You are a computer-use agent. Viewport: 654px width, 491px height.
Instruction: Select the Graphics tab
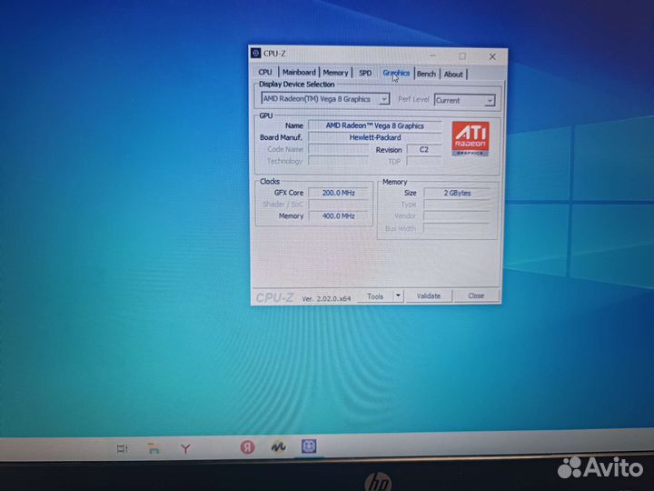(x=396, y=73)
